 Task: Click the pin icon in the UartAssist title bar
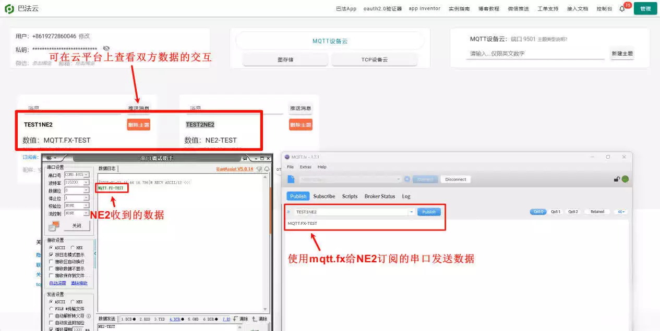click(x=245, y=158)
